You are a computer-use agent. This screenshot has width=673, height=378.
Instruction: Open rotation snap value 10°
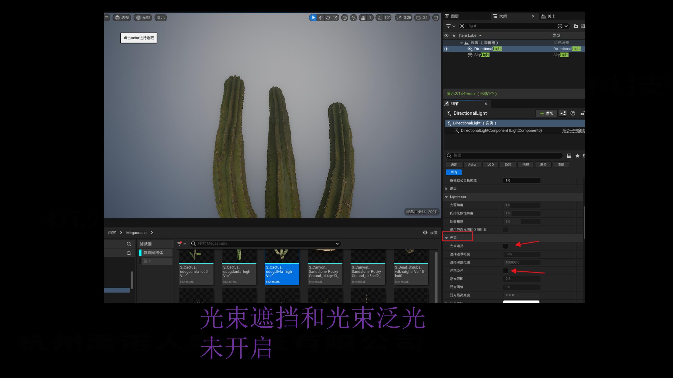[387, 18]
